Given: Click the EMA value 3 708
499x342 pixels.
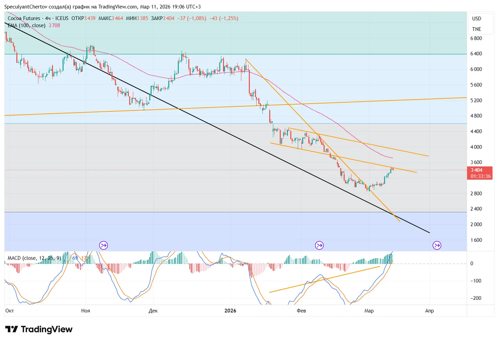Looking at the screenshot, I should click(54, 25).
